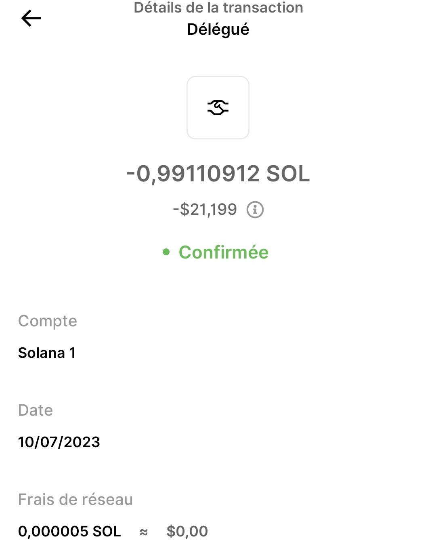Select the Délégué subtitle
The image size is (436, 555).
point(218,29)
